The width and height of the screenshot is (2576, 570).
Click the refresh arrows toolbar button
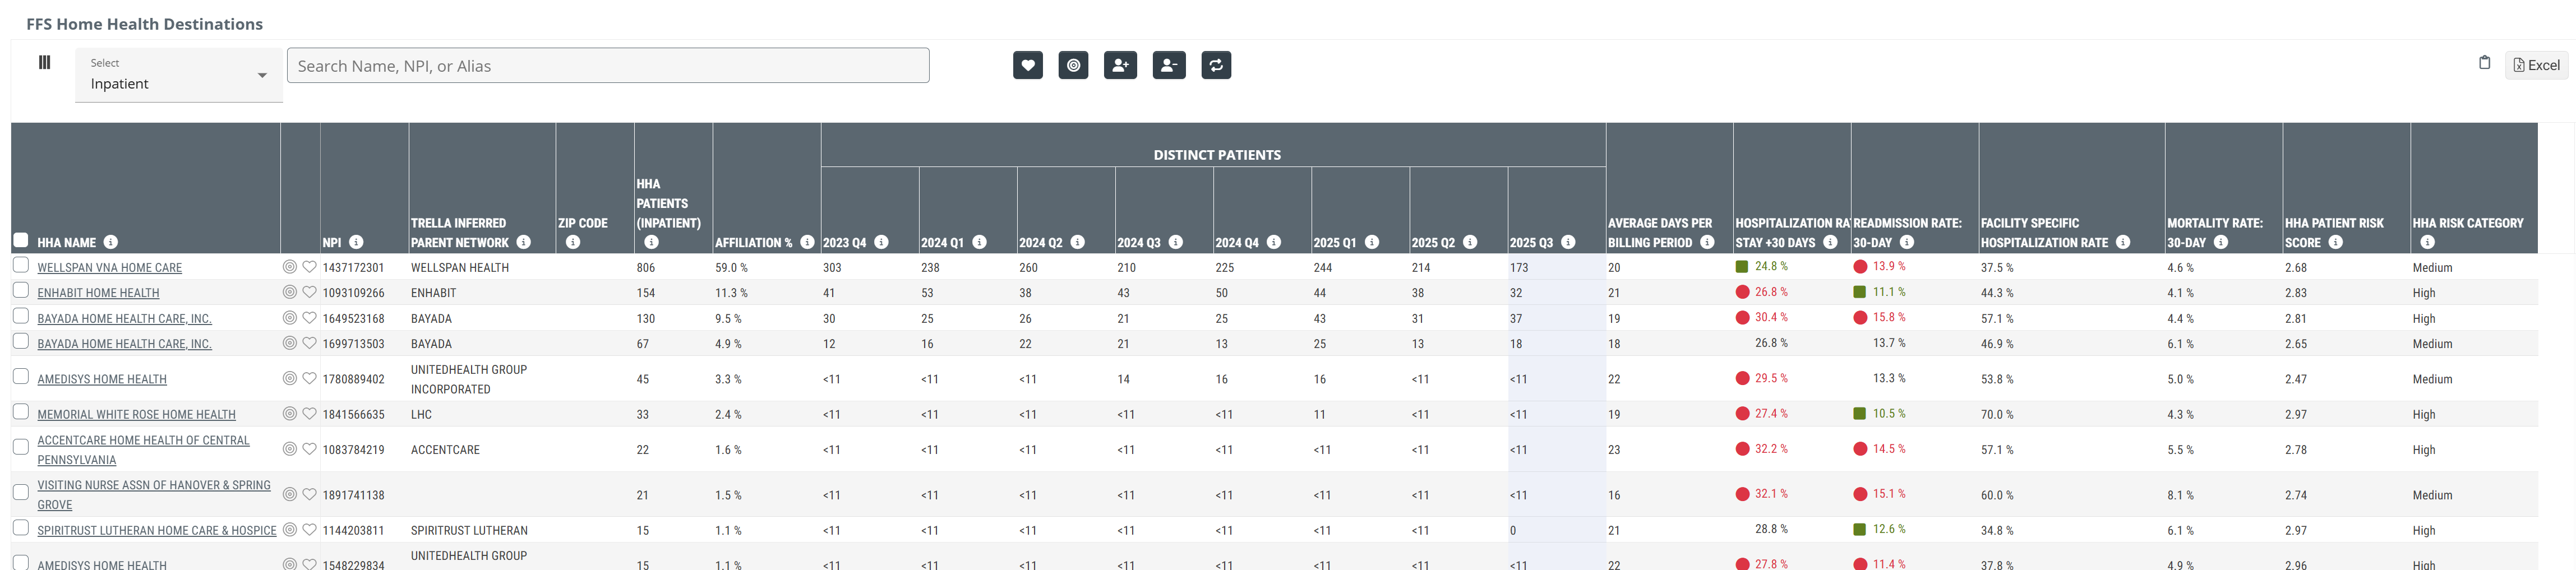click(1215, 66)
